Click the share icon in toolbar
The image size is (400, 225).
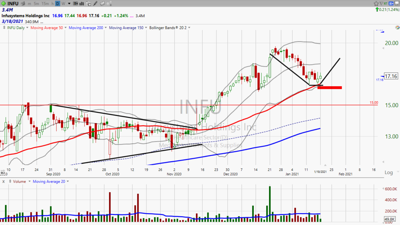tap(109, 4)
